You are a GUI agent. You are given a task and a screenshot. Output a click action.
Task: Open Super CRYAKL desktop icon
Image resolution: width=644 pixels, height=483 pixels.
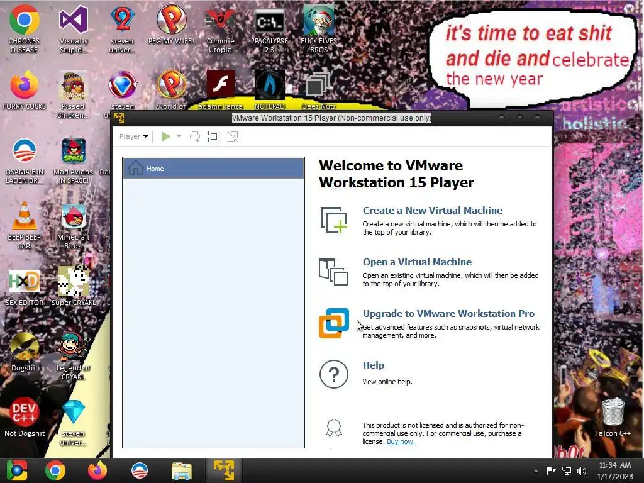tap(73, 286)
